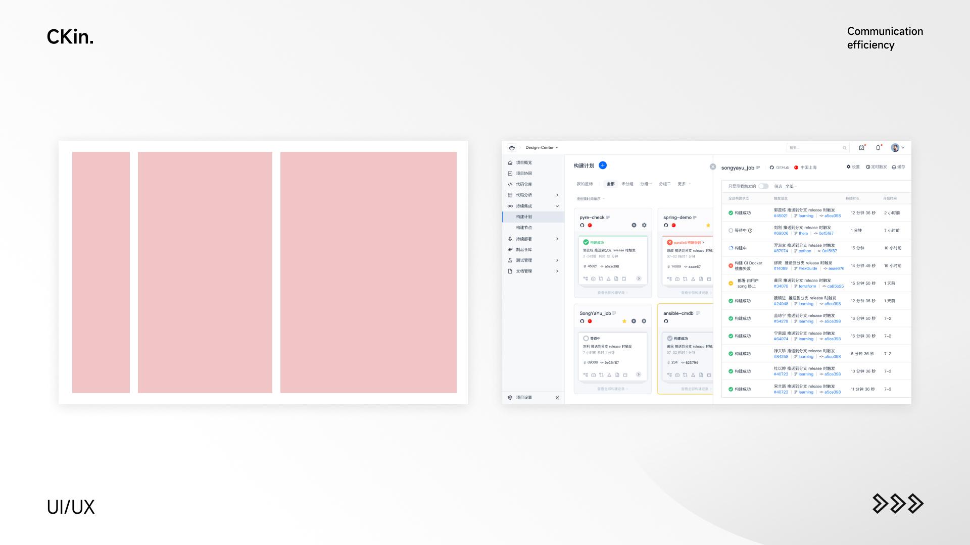Switch to the 未分组 tab
The height and width of the screenshot is (545, 970).
click(x=627, y=184)
